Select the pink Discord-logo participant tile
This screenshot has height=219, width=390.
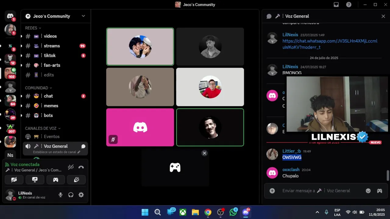pos(140,127)
